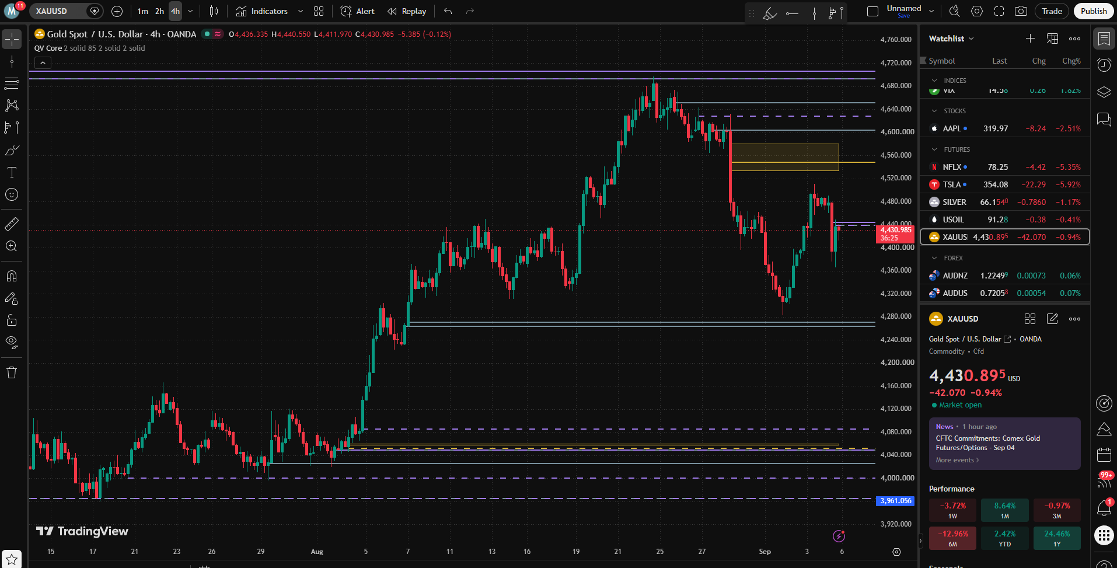Publish the chart idea

pos(1094,11)
